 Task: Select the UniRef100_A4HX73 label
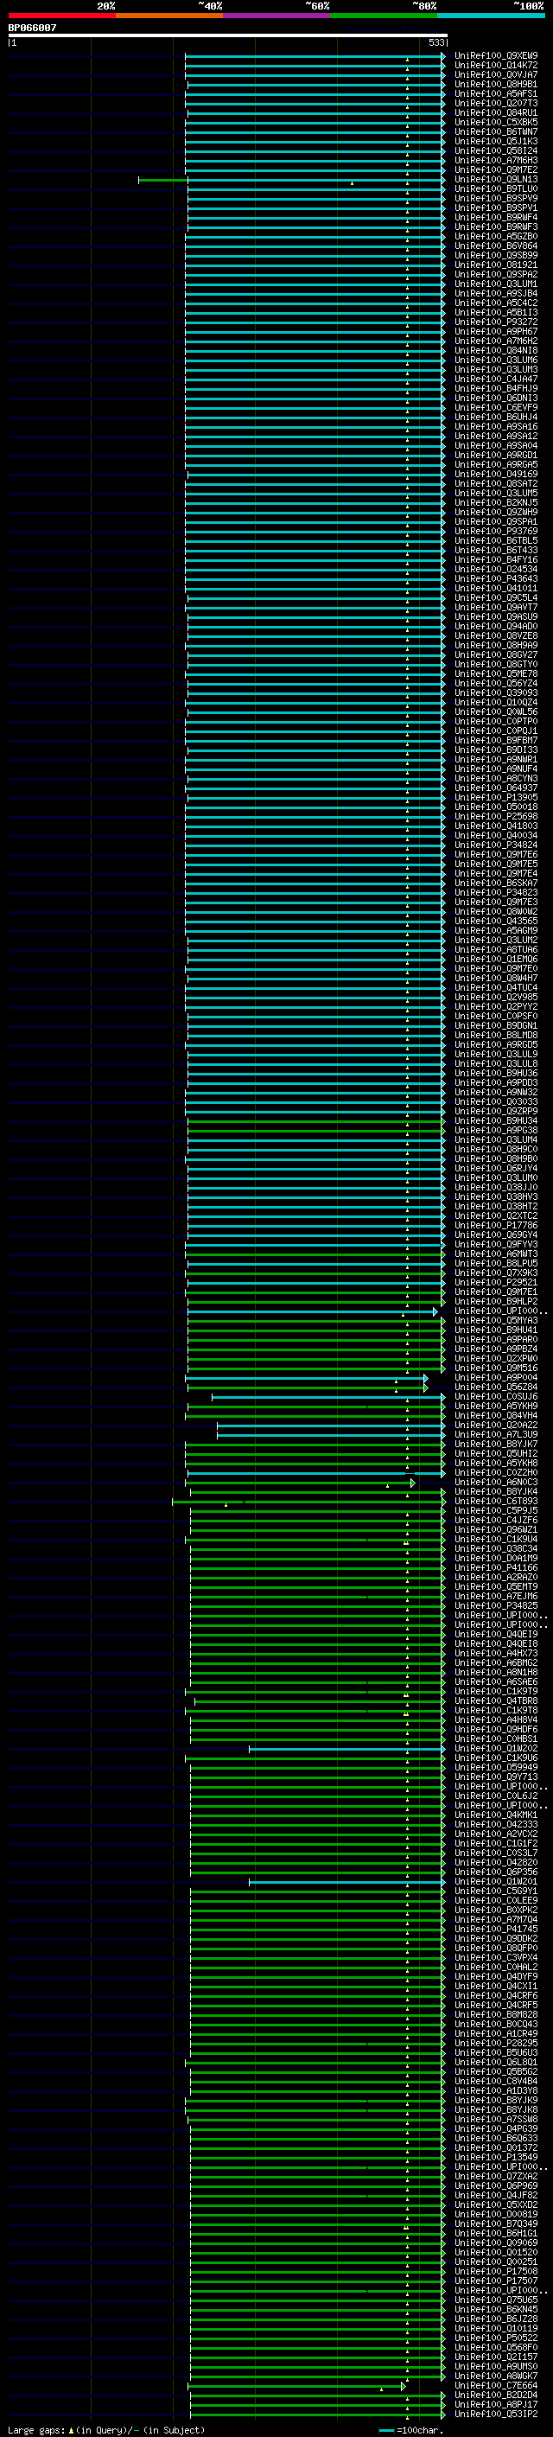496,1654
